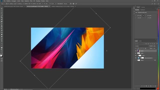Open the Properties panel options menu
This screenshot has width=160, height=90.
pyautogui.click(x=157, y=10)
